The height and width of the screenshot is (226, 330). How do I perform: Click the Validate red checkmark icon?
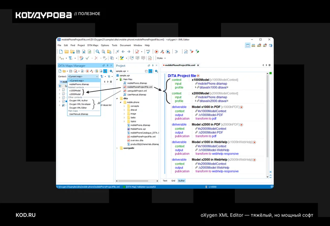click(137, 52)
